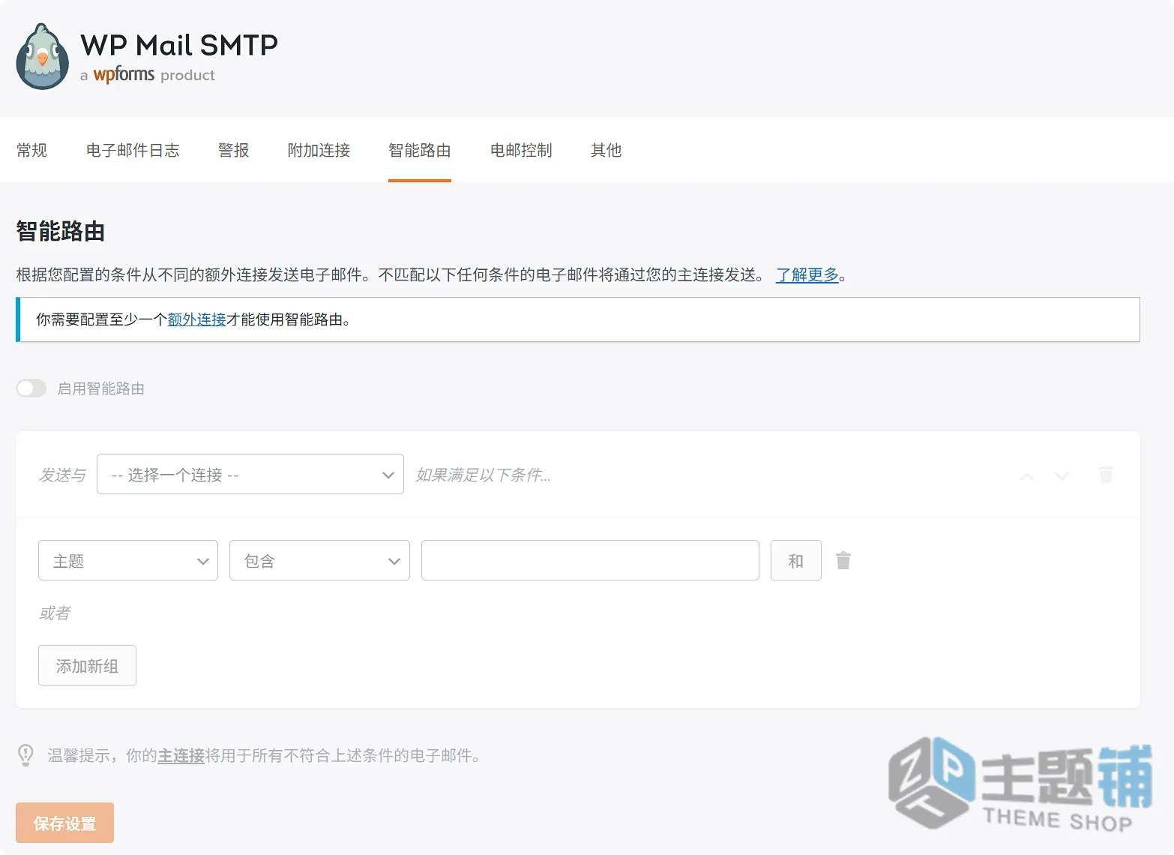Image resolution: width=1174 pixels, height=855 pixels.
Task: Click the 和 condition button
Action: point(796,560)
